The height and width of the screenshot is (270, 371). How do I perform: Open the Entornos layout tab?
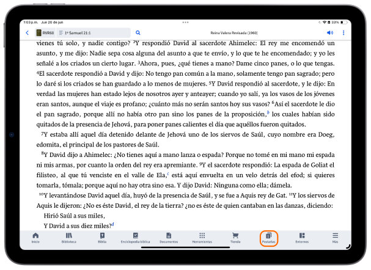point(302,238)
